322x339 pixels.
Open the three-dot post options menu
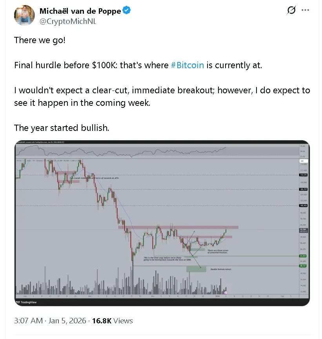pos(305,10)
